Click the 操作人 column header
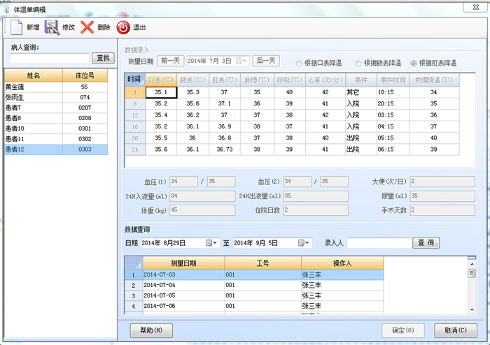 point(342,263)
